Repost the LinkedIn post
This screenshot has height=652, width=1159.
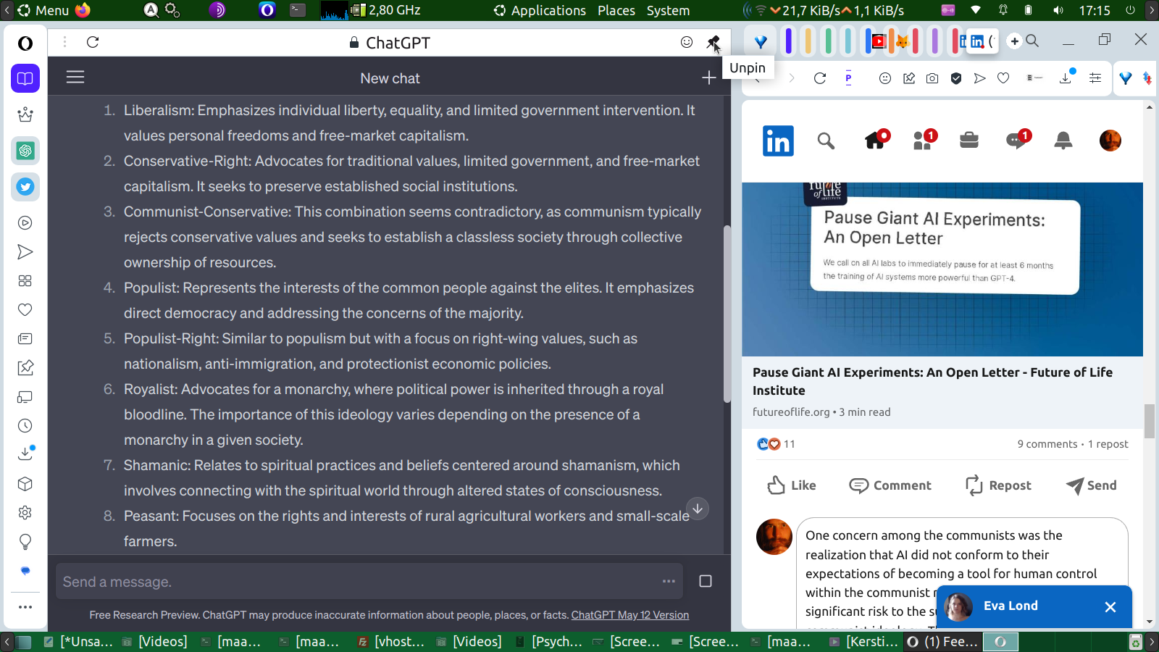click(998, 485)
